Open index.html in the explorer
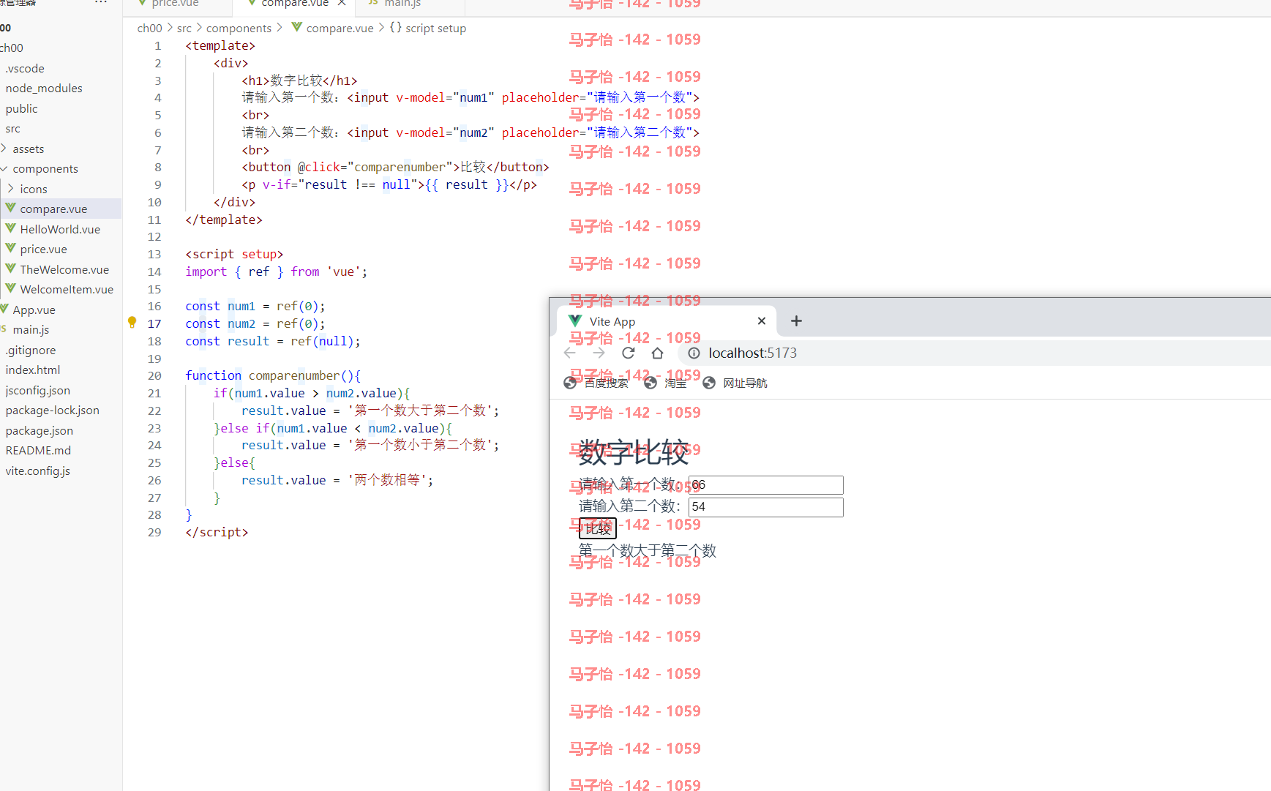 (x=33, y=370)
